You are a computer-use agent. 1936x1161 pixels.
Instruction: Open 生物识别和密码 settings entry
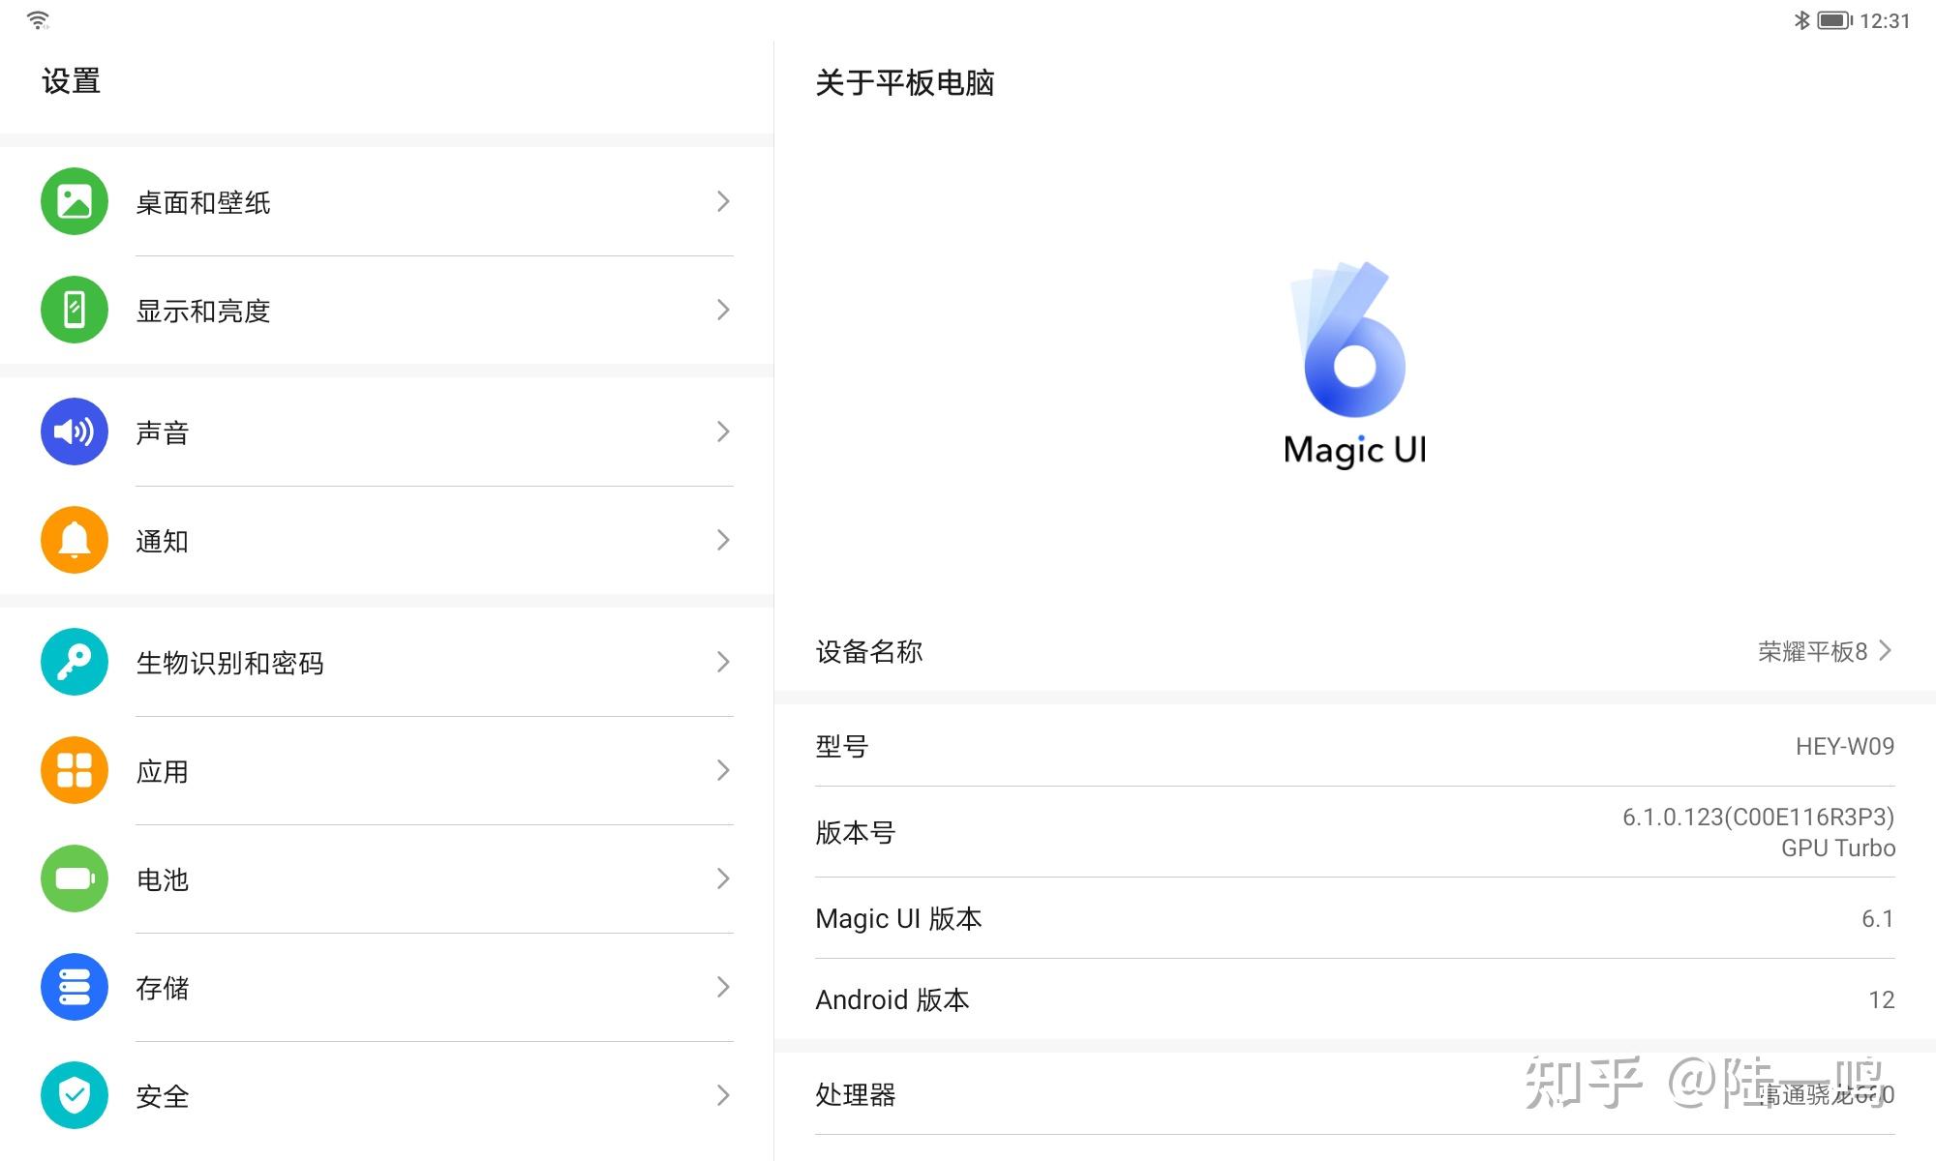[x=387, y=662]
